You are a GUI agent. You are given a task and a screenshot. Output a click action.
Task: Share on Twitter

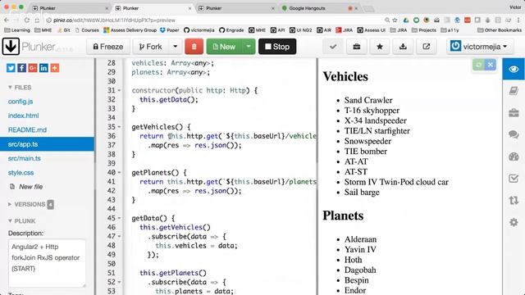[11, 68]
